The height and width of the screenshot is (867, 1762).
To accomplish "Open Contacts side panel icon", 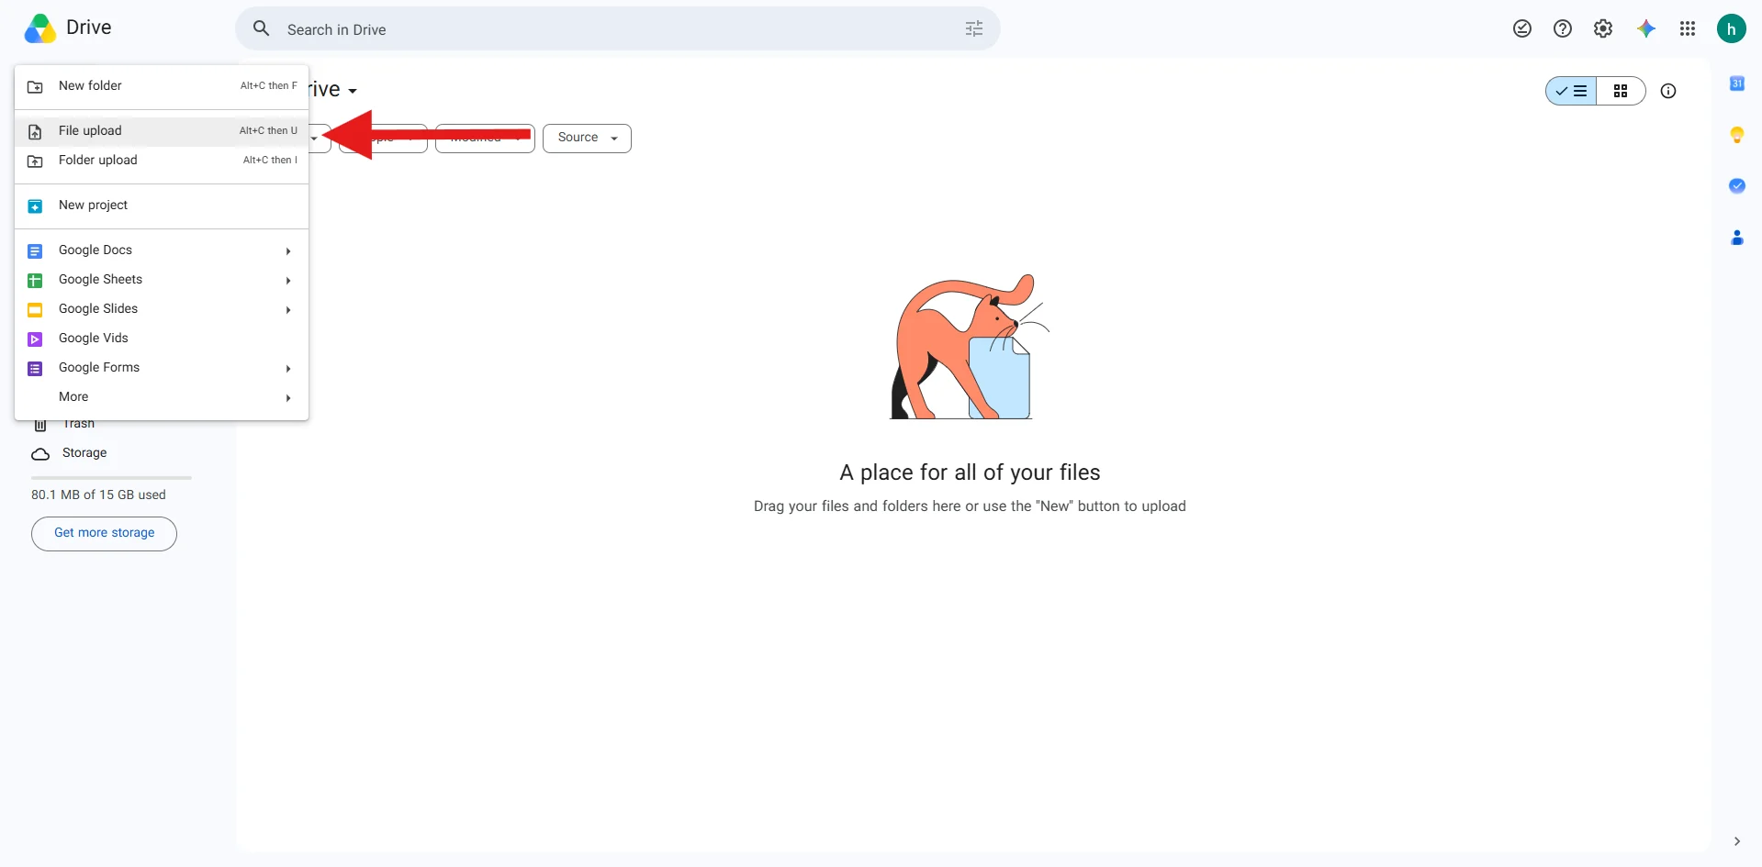I will 1737,238.
